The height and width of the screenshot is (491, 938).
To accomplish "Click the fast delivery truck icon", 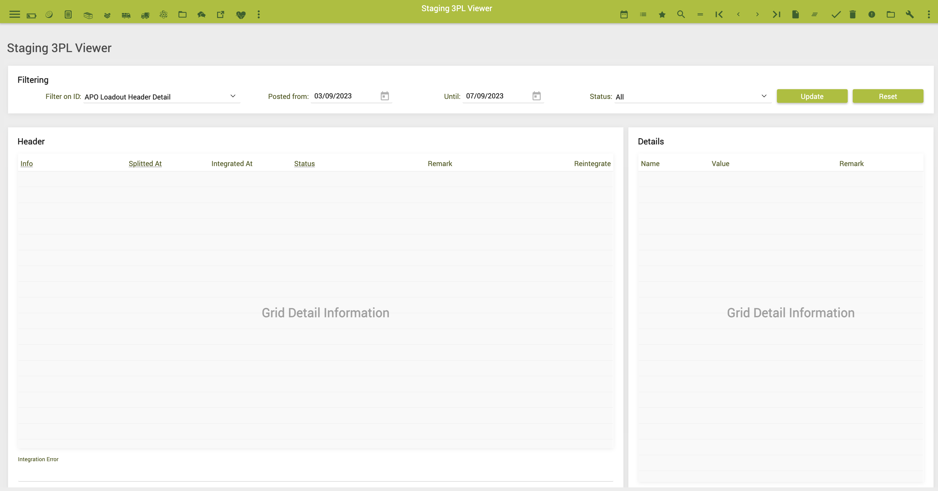I will [145, 15].
